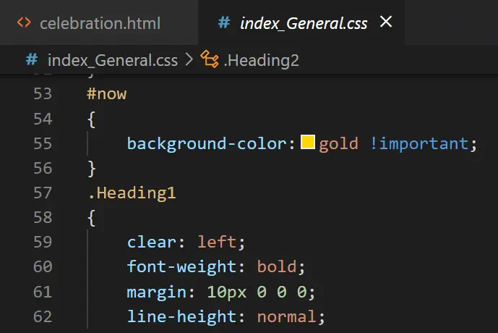
Task: Click the normal value on line 62
Action: (287, 317)
